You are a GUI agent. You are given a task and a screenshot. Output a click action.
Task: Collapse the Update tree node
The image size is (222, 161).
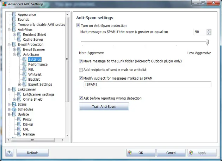(x=9, y=115)
